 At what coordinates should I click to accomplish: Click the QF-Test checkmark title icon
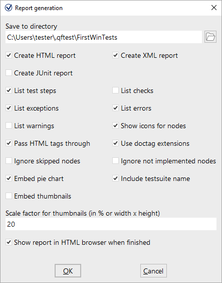click(x=9, y=8)
